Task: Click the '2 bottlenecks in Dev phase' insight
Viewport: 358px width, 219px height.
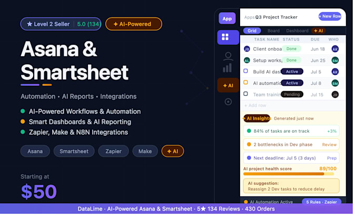Action: click(291, 145)
